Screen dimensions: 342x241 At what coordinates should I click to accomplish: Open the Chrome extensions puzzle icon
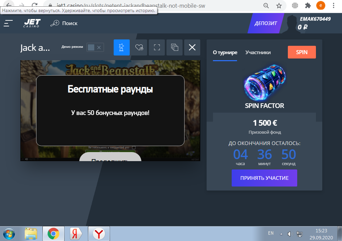pos(308,5)
